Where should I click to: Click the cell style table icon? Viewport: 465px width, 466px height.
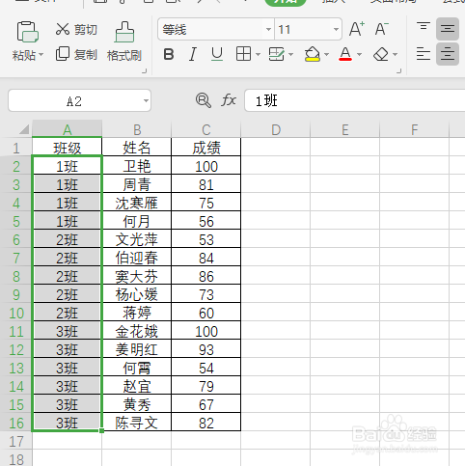pyautogui.click(x=276, y=54)
